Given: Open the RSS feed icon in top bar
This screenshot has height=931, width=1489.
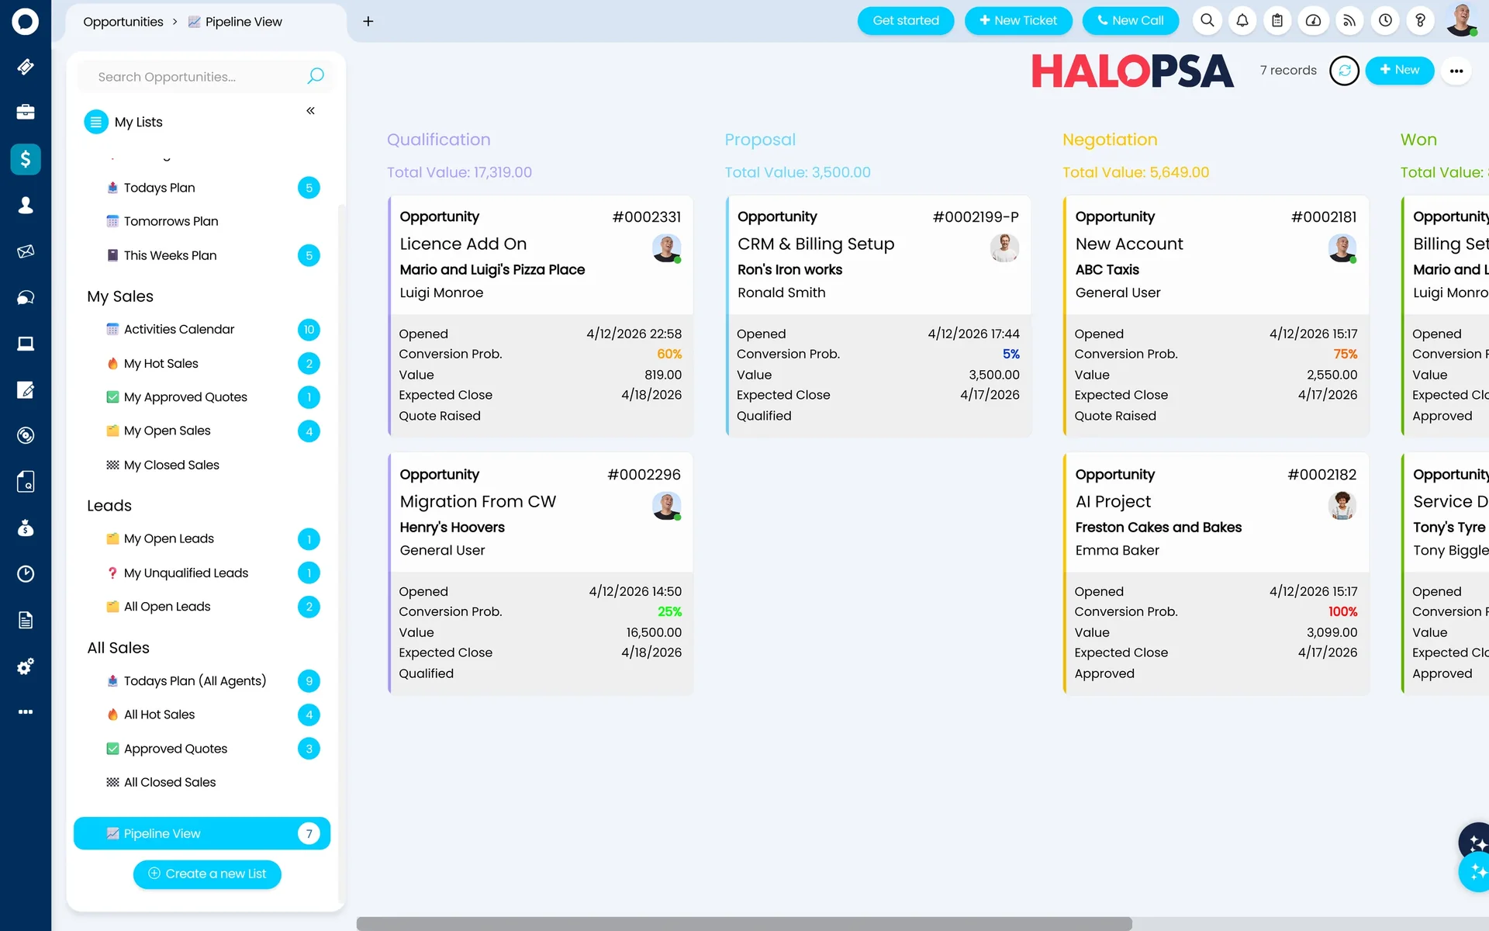Looking at the screenshot, I should (x=1349, y=21).
